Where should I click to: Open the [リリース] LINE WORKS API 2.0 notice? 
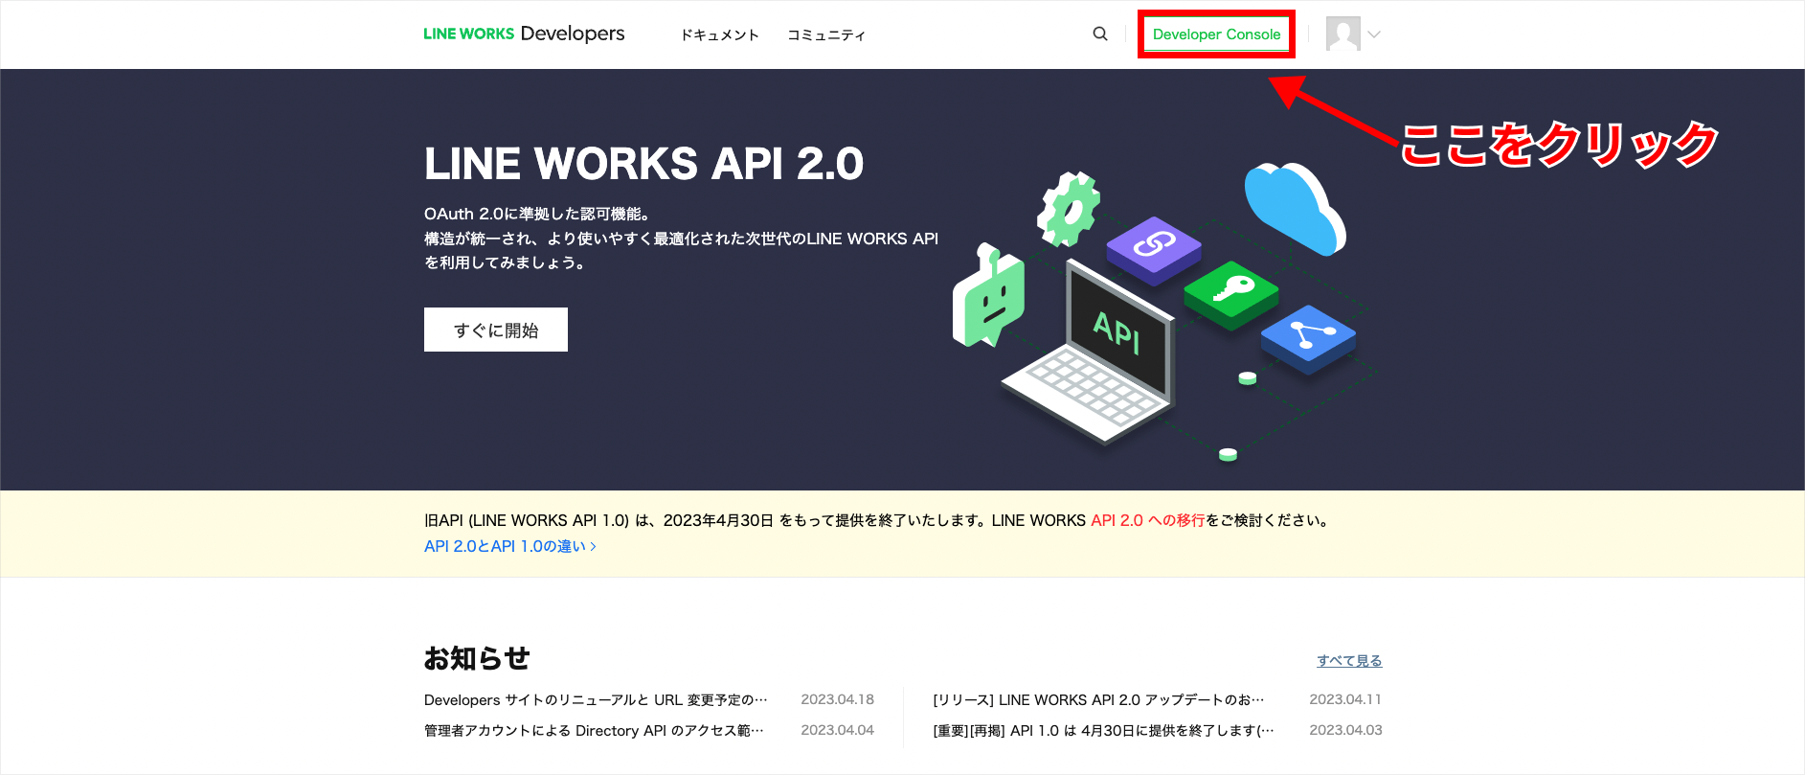pyautogui.click(x=1098, y=700)
